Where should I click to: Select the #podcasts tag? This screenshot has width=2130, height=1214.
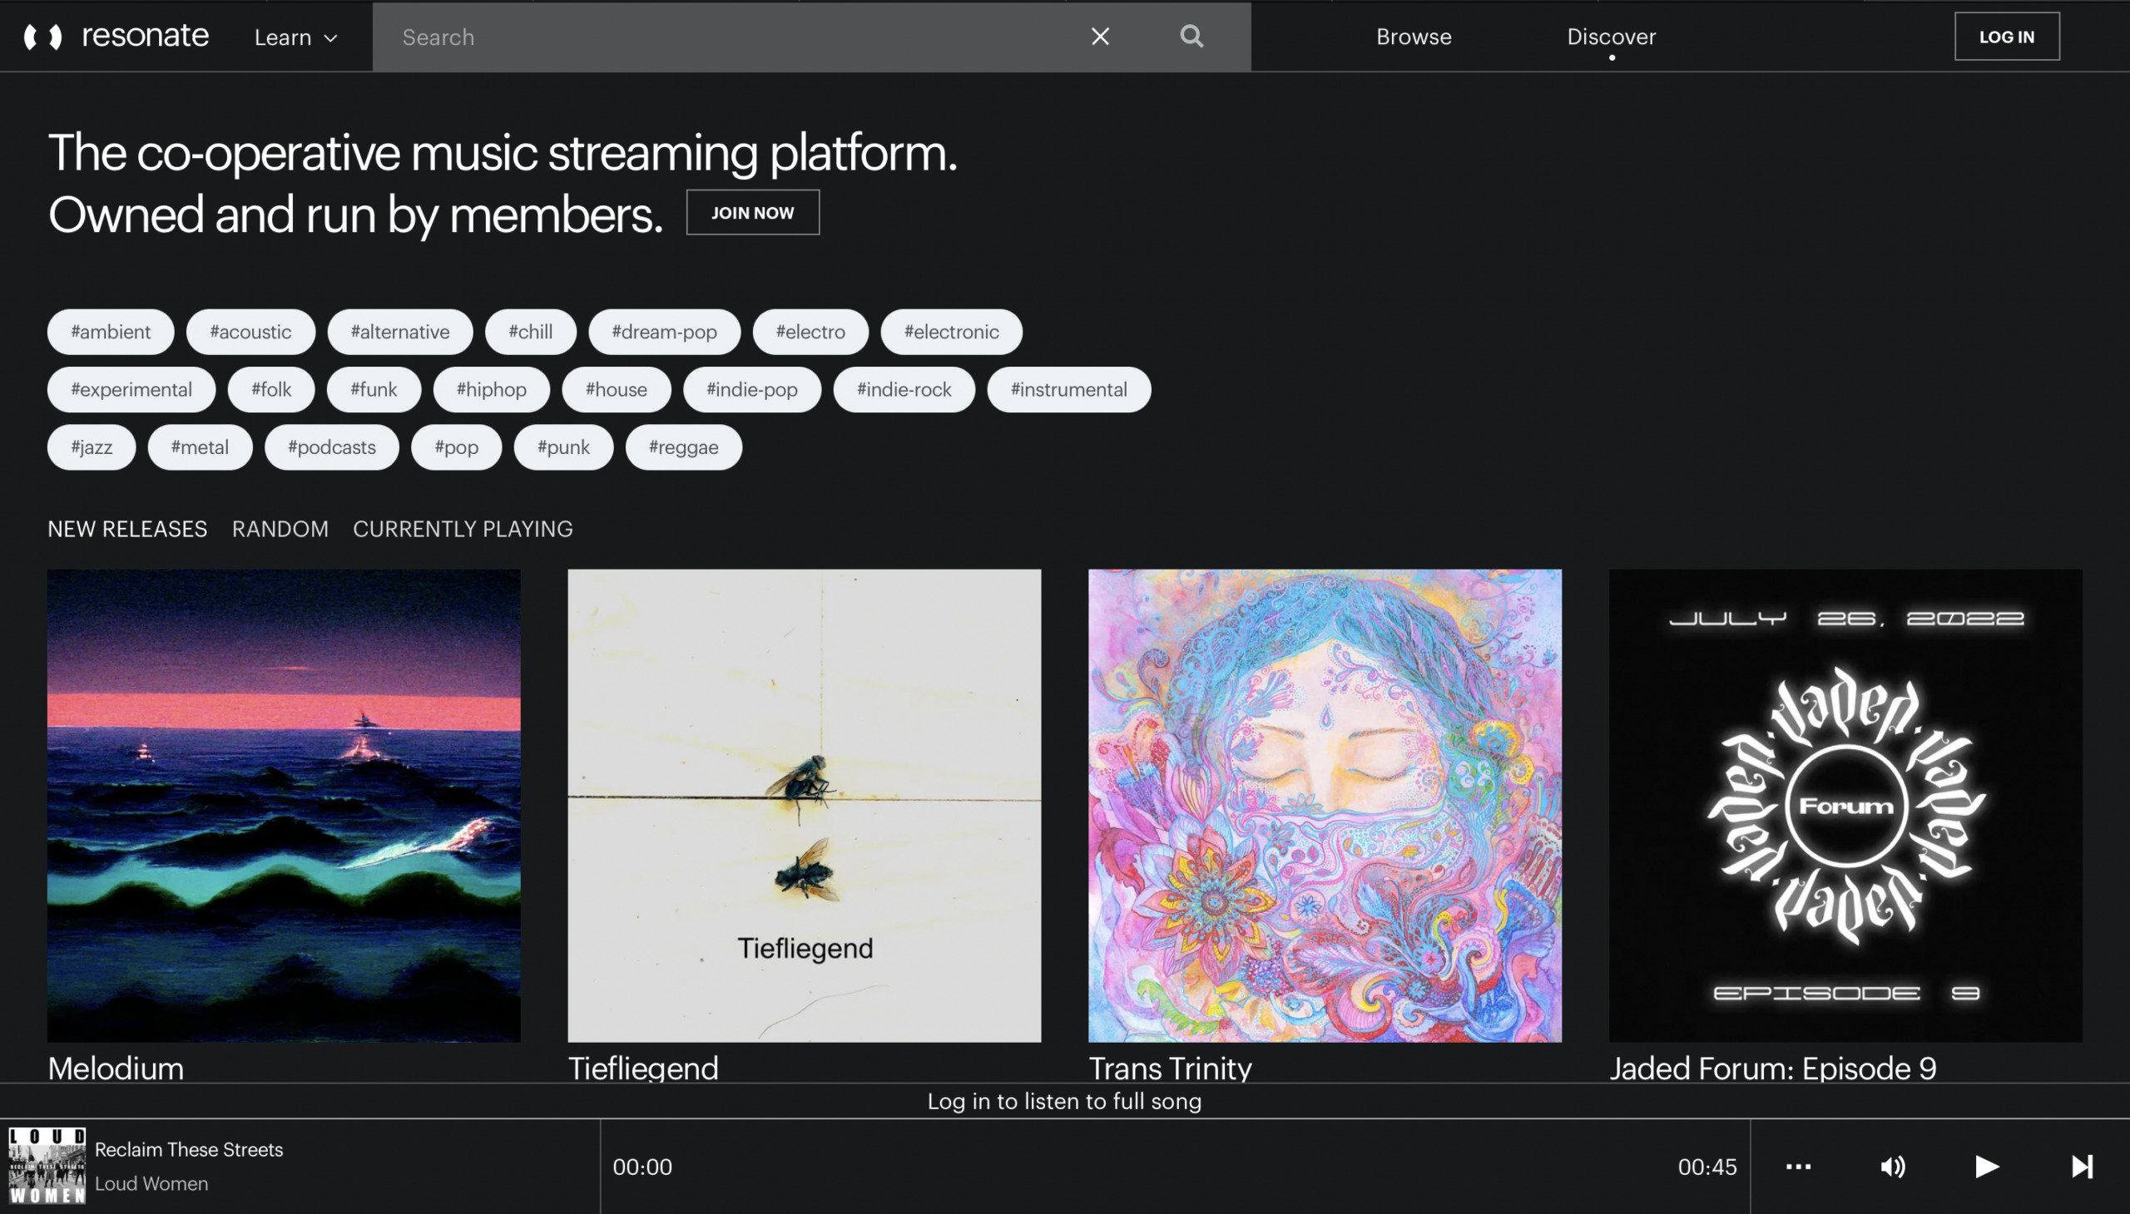(x=331, y=447)
